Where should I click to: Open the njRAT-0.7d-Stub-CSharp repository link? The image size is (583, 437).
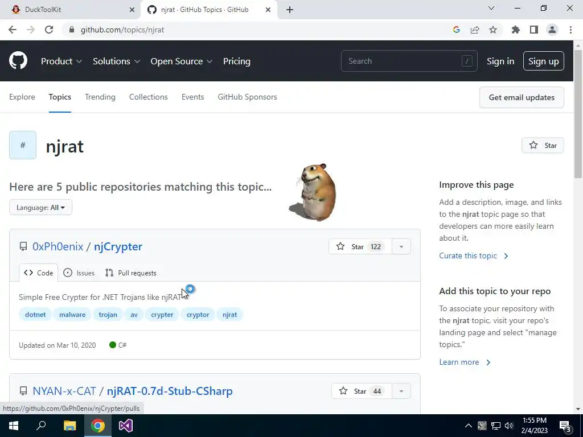(x=170, y=391)
